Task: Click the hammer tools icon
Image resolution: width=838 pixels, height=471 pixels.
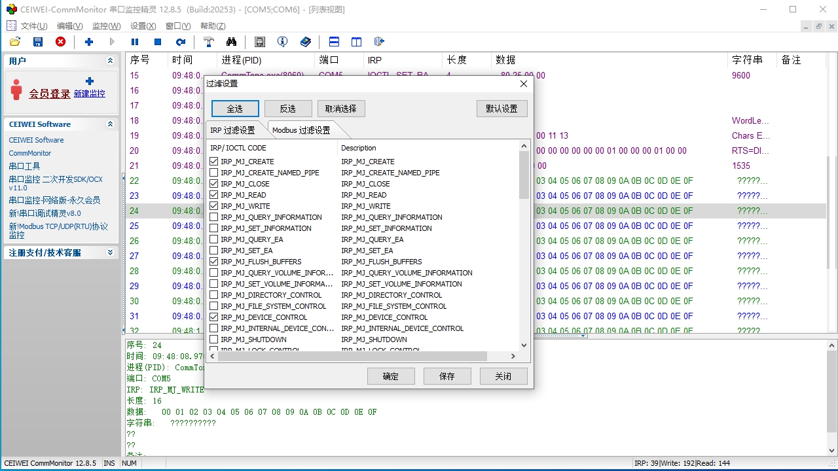Action: (209, 42)
